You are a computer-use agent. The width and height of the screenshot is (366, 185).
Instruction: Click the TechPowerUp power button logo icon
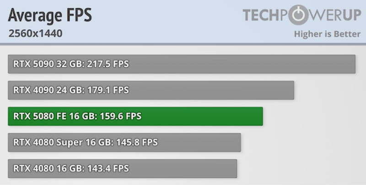pyautogui.click(x=298, y=15)
